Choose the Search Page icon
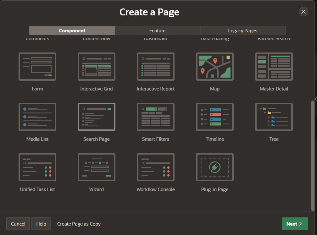 coord(96,117)
